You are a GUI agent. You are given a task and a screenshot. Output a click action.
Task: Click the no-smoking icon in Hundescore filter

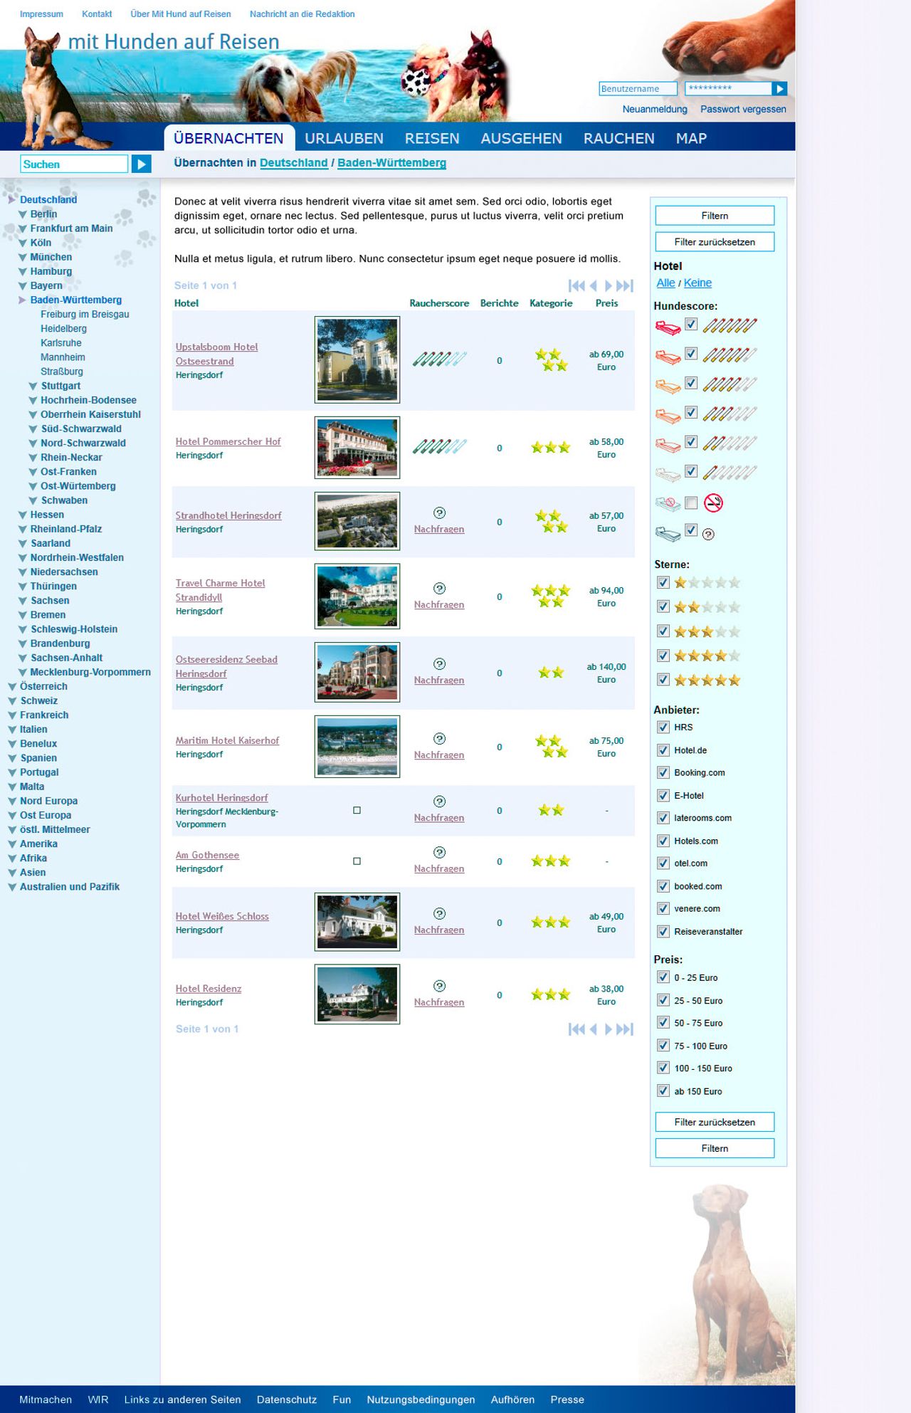click(713, 503)
